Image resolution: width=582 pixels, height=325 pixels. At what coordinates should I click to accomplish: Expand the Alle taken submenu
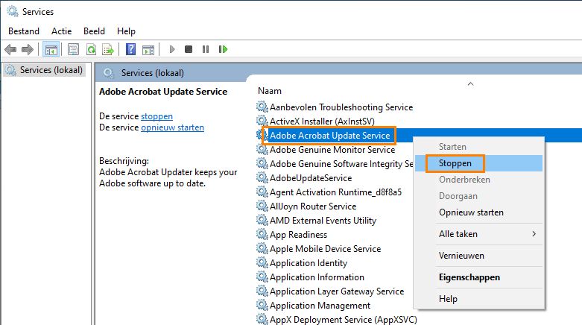(x=479, y=234)
